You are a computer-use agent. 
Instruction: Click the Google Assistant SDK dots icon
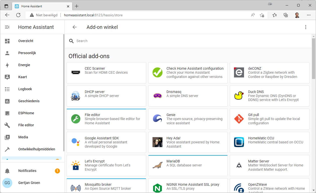[x=76, y=142]
